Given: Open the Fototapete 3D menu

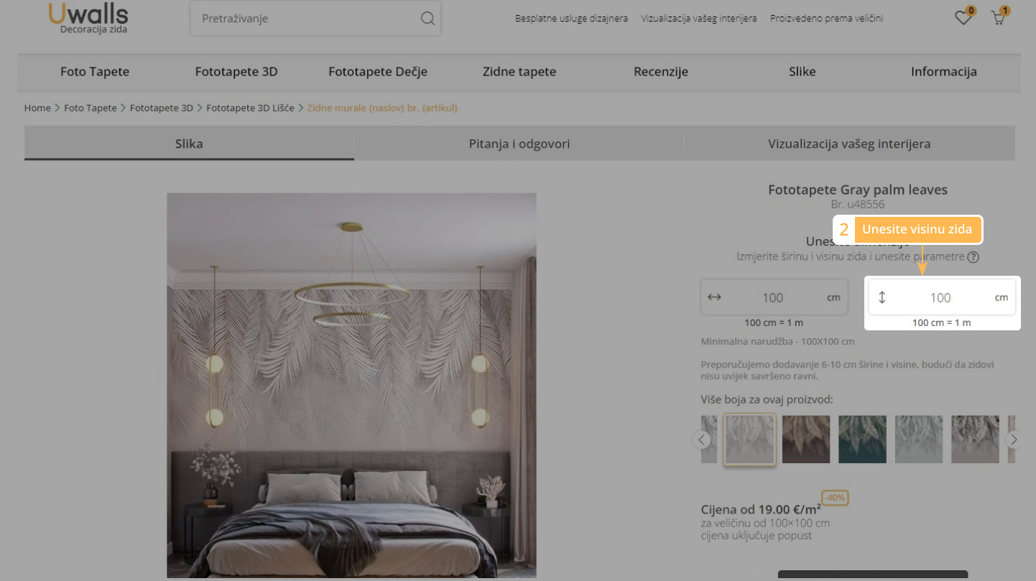Looking at the screenshot, I should pos(236,72).
